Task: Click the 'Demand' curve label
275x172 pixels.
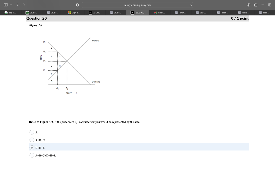Action: pyautogui.click(x=96, y=82)
